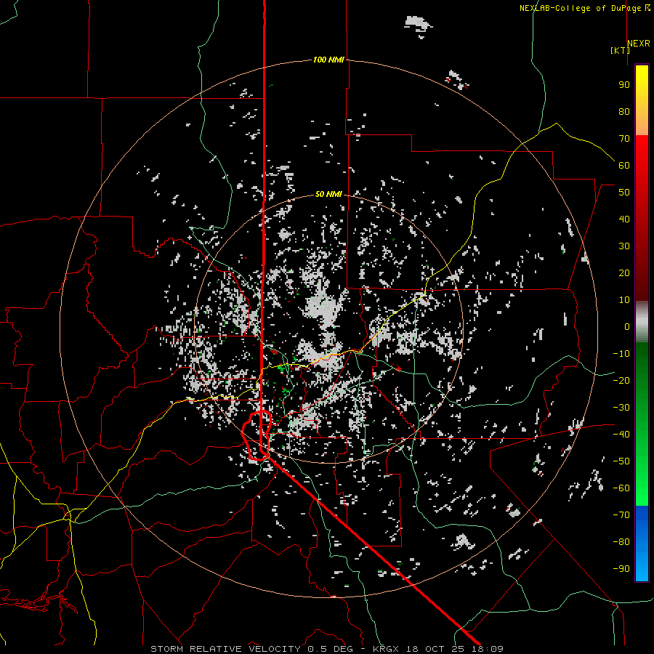This screenshot has height=654, width=654.
Task: Select the -80 value on velocity scale
Action: coord(621,542)
